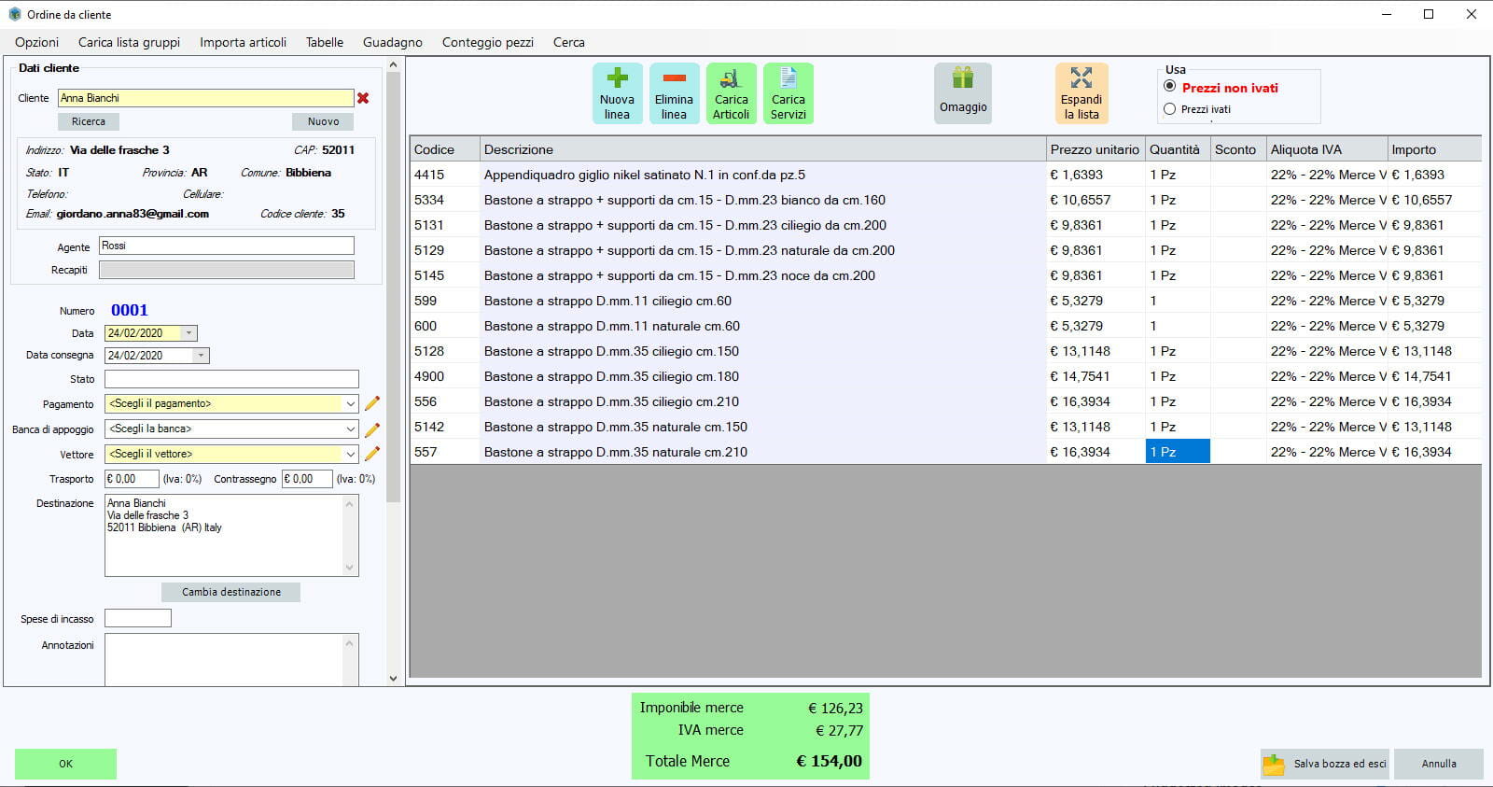This screenshot has width=1493, height=787.
Task: Click the Carica Articoli forklift icon
Action: pyautogui.click(x=731, y=77)
